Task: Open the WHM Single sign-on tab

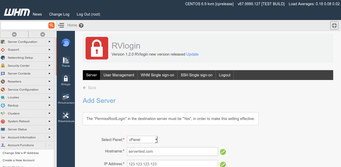Action: tap(157, 75)
